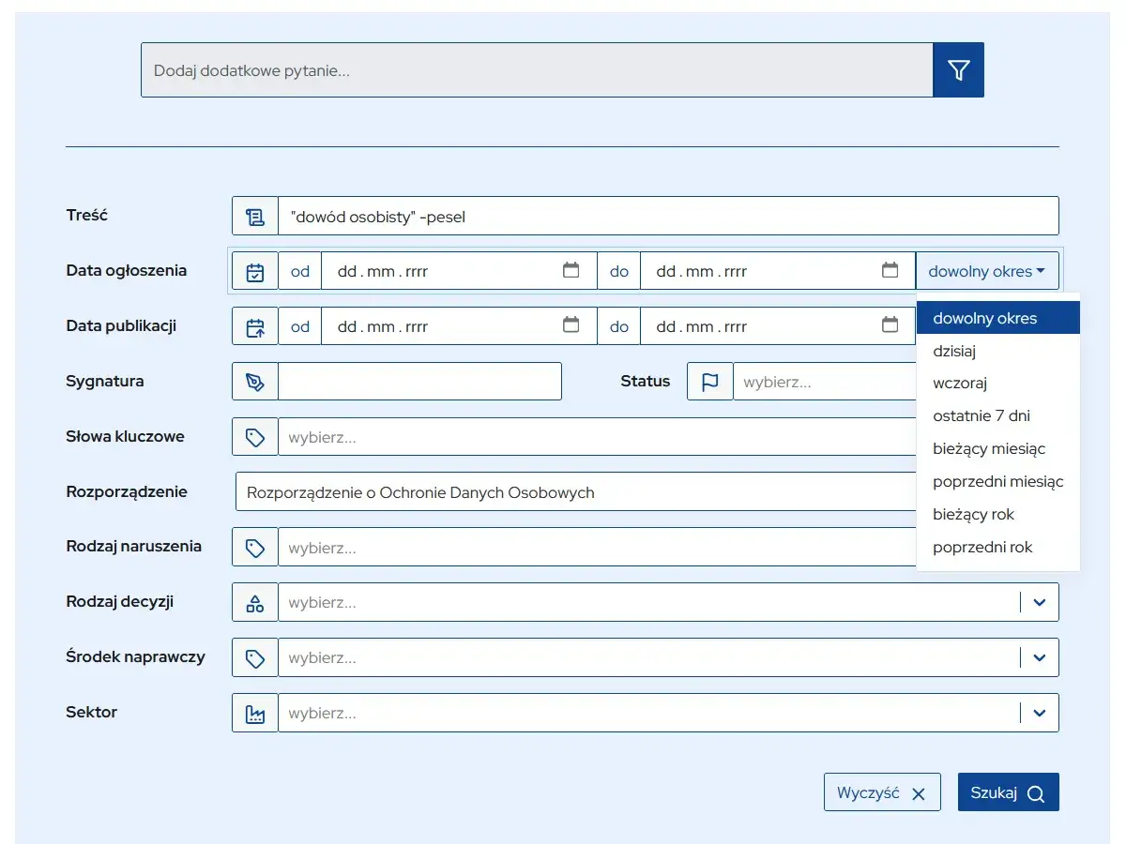Select 'bieżący rok' option
This screenshot has height=844, width=1126.
998,514
